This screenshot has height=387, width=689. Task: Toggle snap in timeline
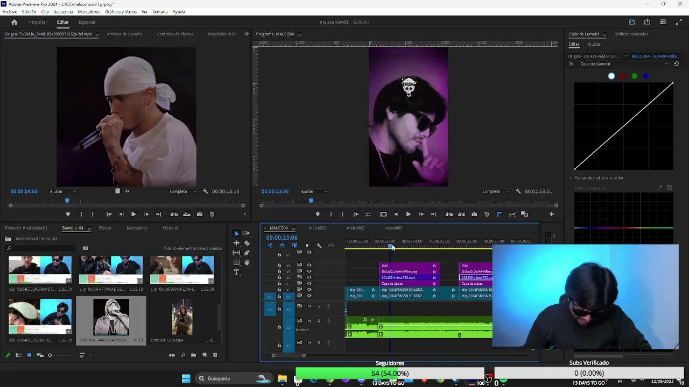coord(282,246)
